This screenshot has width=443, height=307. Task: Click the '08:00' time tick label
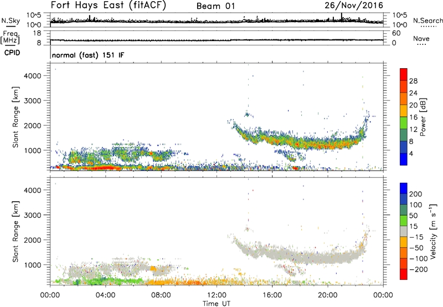161,295
